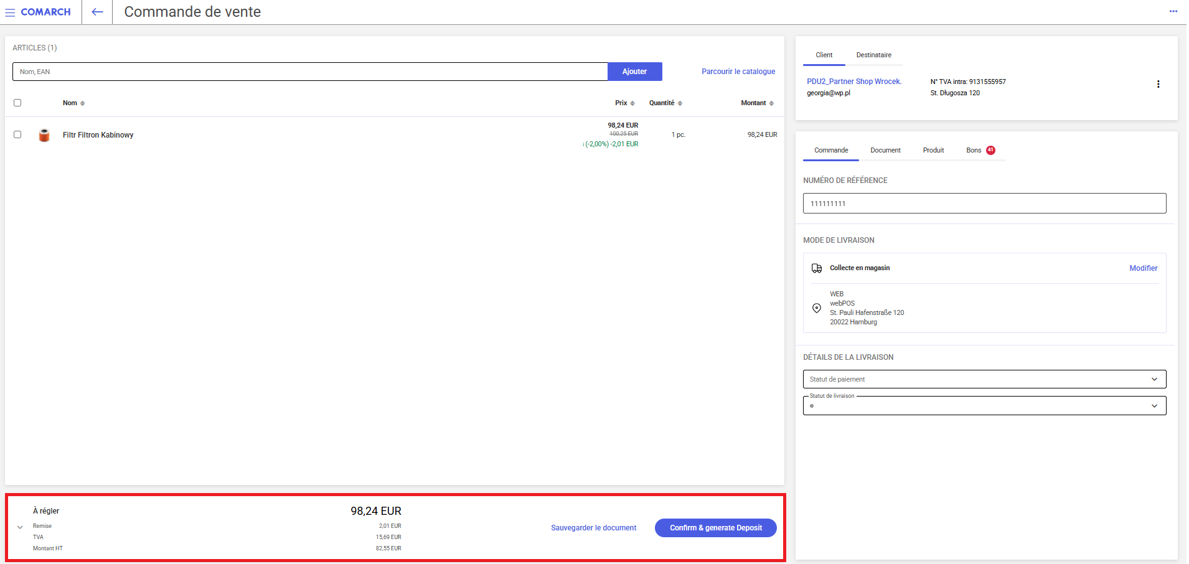Check the Filtr Filtron Kabinowy row

tap(17, 134)
